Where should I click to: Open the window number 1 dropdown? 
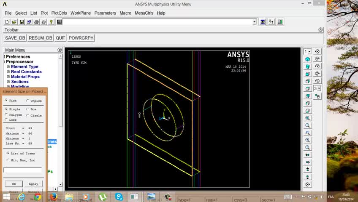pos(309,52)
